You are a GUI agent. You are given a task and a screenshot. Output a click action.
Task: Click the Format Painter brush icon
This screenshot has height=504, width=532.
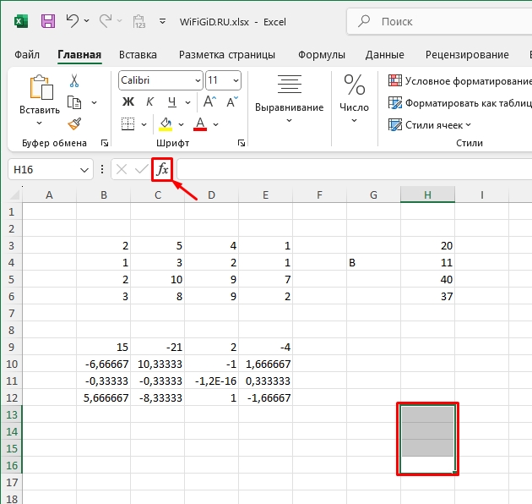coord(74,123)
